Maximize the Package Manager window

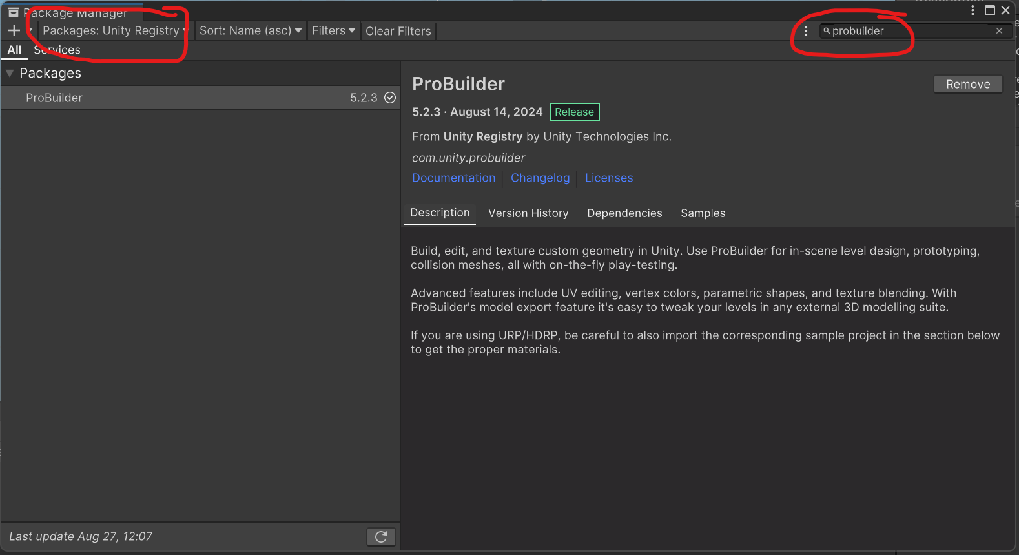990,10
